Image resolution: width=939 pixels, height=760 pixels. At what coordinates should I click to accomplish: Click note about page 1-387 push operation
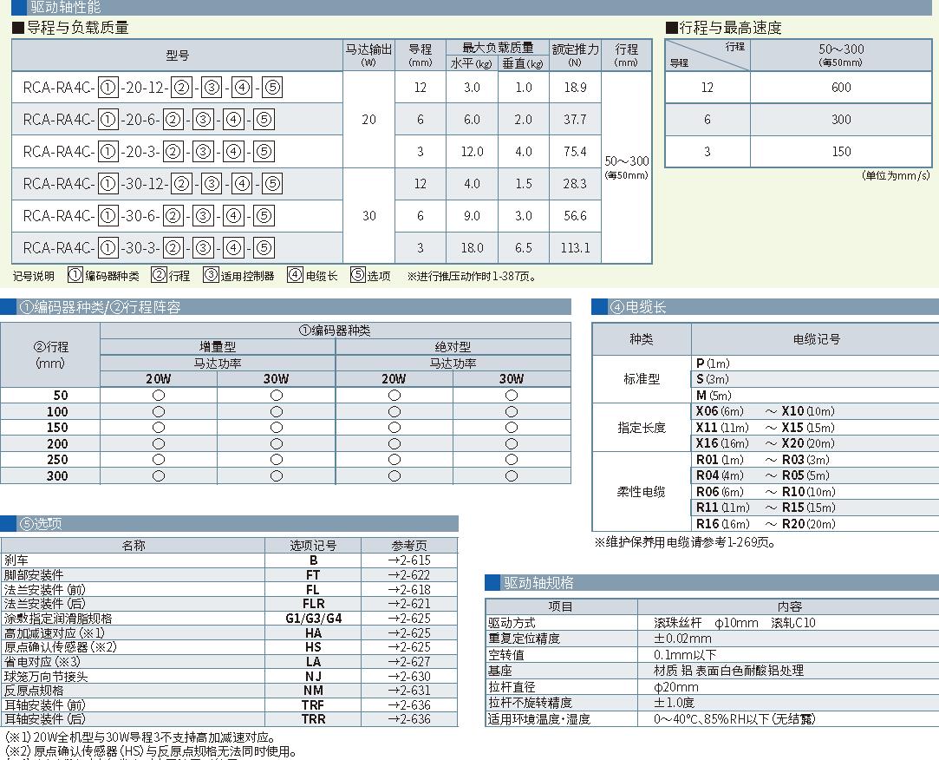[x=472, y=276]
